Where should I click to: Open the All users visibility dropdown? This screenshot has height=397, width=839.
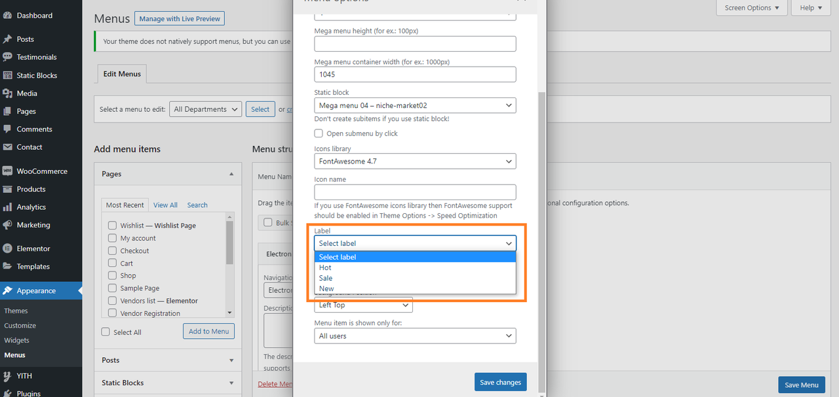(415, 336)
